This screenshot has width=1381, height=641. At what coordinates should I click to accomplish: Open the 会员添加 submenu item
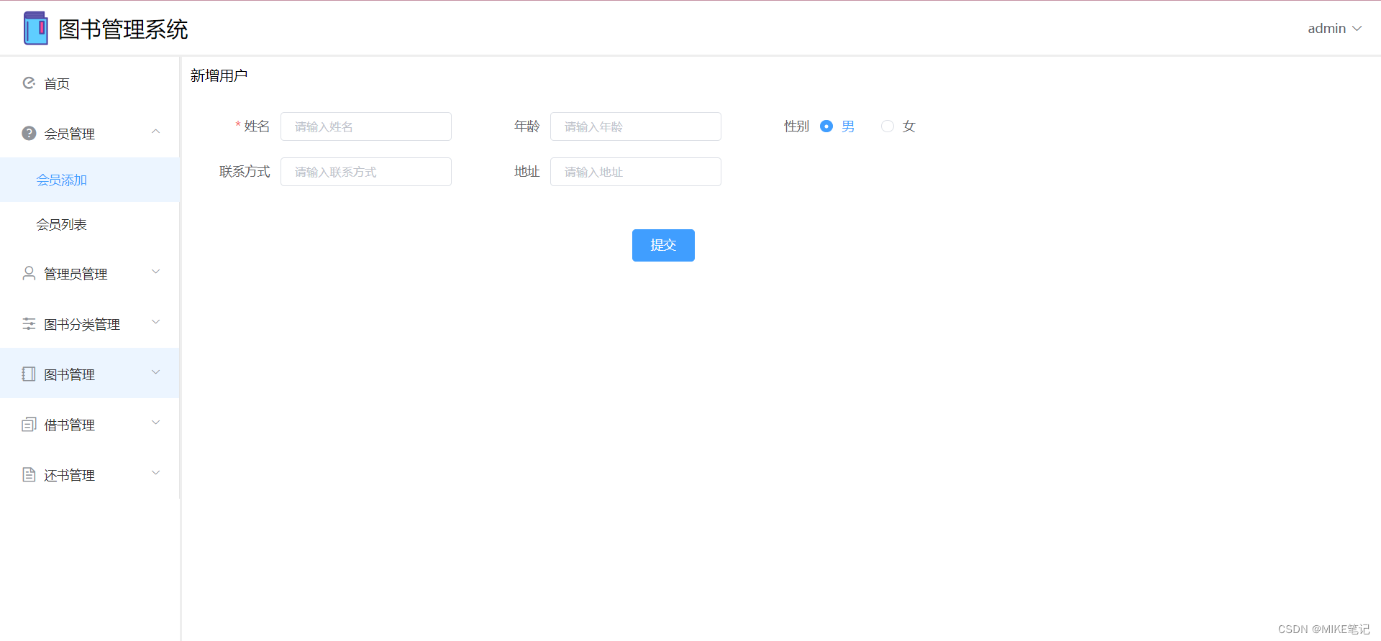pos(90,180)
